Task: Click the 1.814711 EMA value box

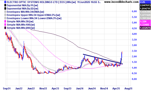Action: click(145, 8)
